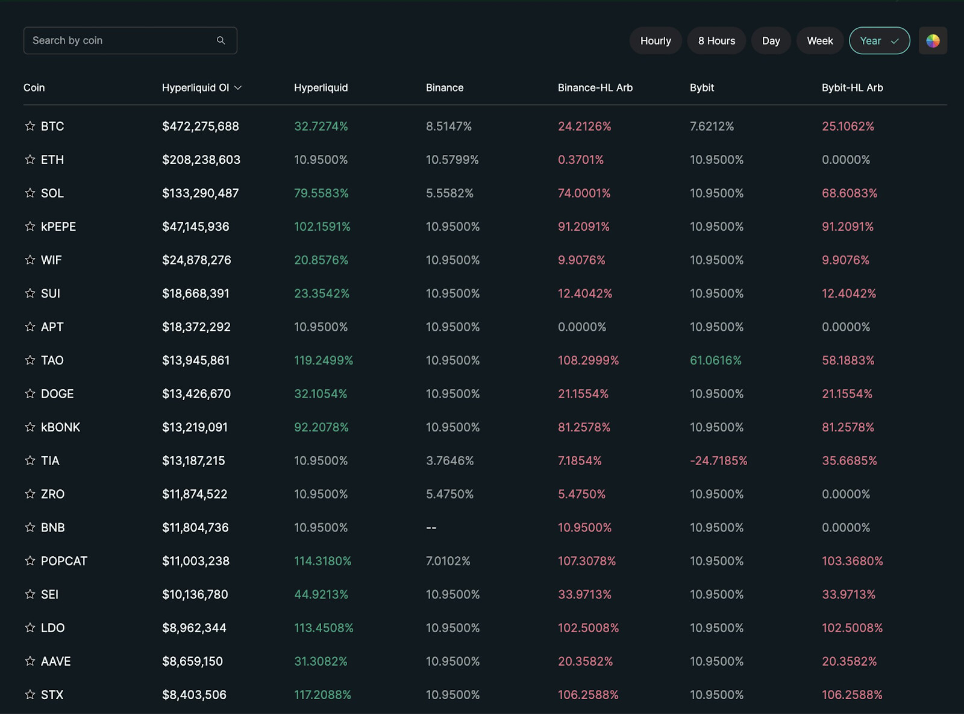Switch to the Hourly view
The width and height of the screenshot is (964, 714).
pyautogui.click(x=656, y=40)
